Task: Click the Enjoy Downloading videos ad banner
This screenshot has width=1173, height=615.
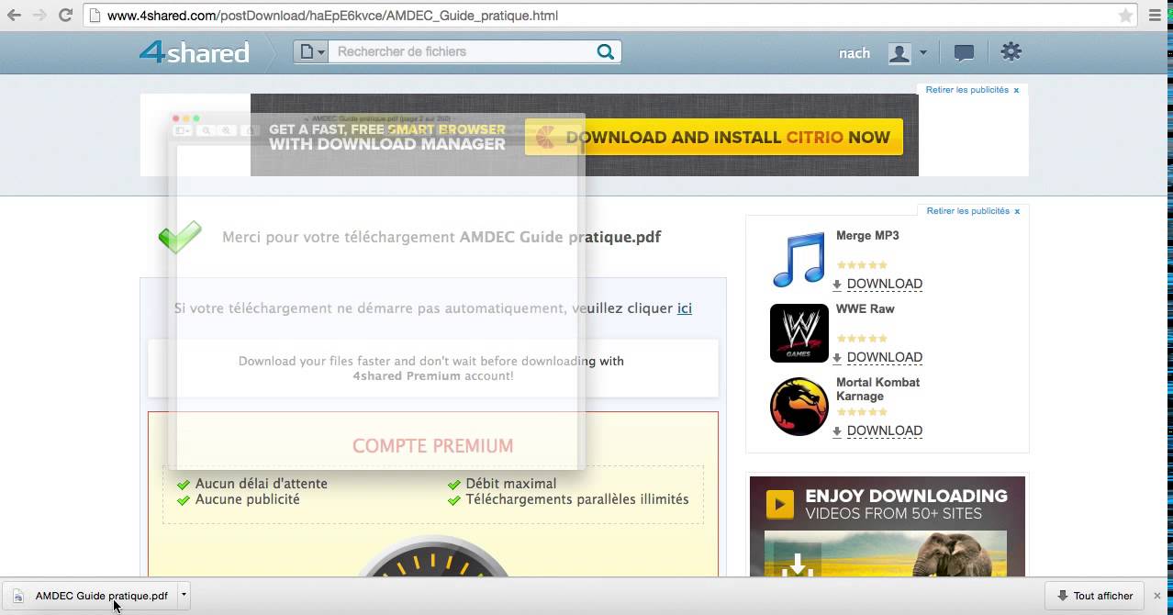Action: click(x=887, y=526)
